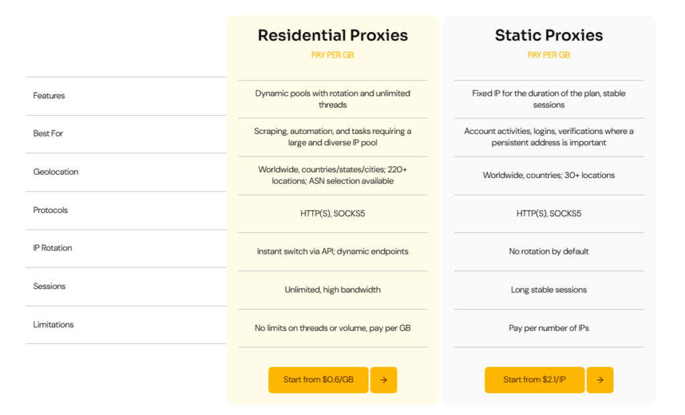Select the Static Proxies heading
The image size is (685, 415).
[x=549, y=35]
